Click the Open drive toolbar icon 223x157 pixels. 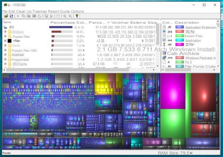tap(6, 16)
